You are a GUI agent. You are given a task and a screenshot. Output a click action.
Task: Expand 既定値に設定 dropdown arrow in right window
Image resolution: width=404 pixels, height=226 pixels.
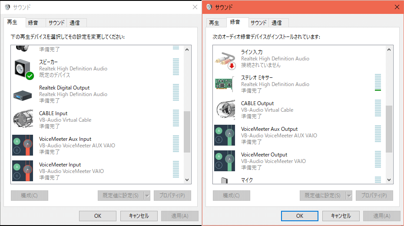(x=349, y=196)
